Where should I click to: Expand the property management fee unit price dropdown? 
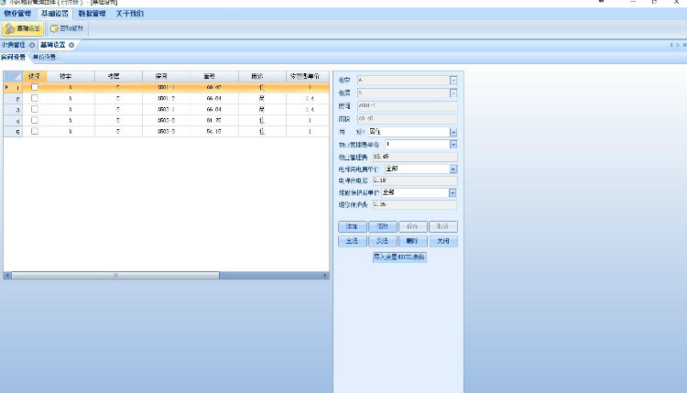click(x=453, y=144)
